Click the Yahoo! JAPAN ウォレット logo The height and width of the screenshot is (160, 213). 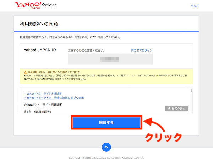(x=36, y=5)
